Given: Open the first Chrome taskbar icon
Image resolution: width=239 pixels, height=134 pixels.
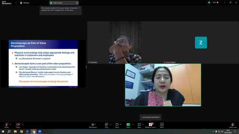Looking at the screenshot, I should tap(21, 131).
